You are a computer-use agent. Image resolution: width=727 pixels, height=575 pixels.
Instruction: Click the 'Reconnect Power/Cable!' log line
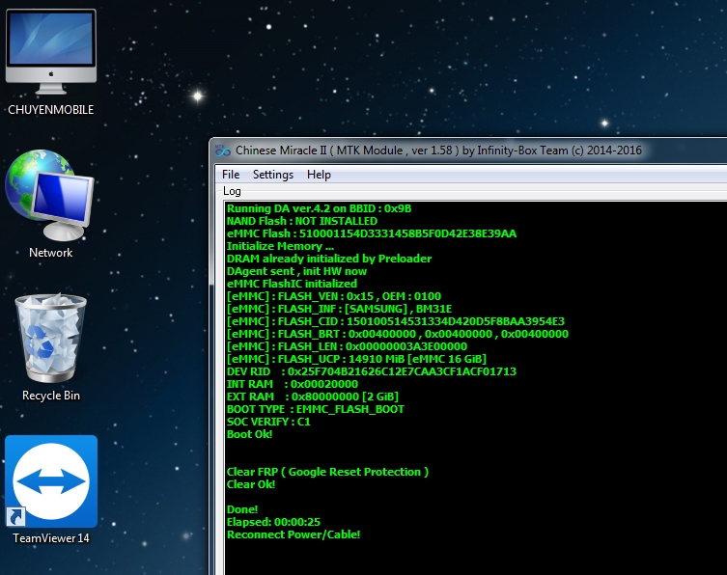[294, 534]
